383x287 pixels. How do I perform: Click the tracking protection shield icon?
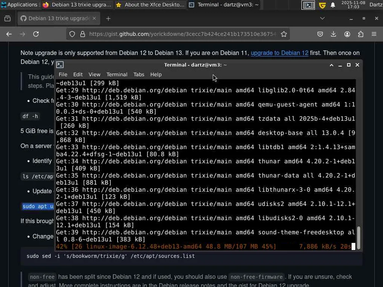click(72, 34)
